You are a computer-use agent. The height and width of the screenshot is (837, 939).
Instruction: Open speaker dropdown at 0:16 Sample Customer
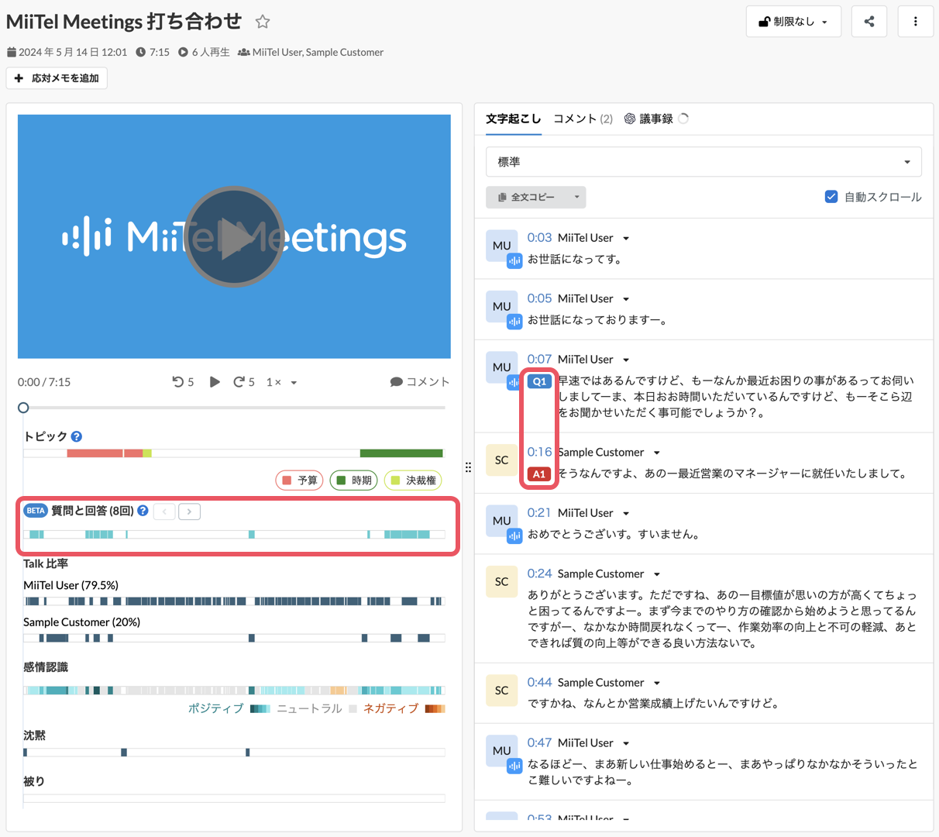(657, 453)
